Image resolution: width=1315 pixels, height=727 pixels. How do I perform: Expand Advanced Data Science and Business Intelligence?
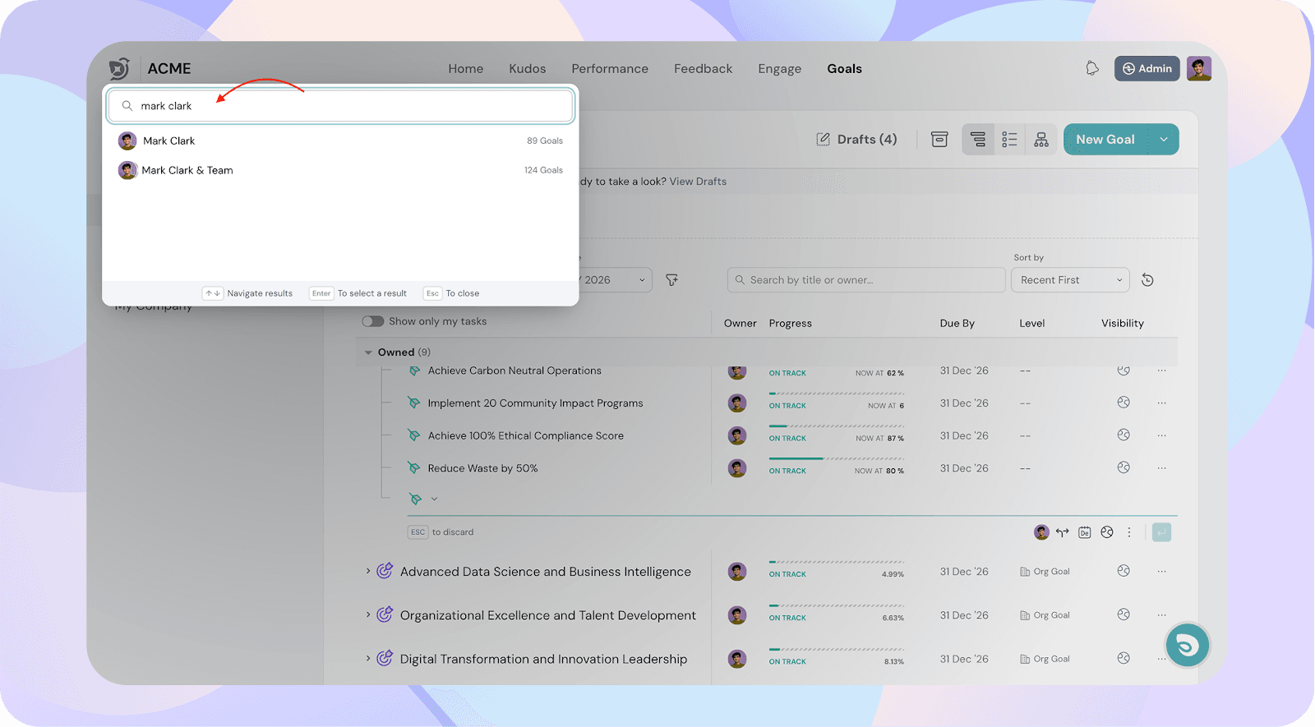point(368,571)
